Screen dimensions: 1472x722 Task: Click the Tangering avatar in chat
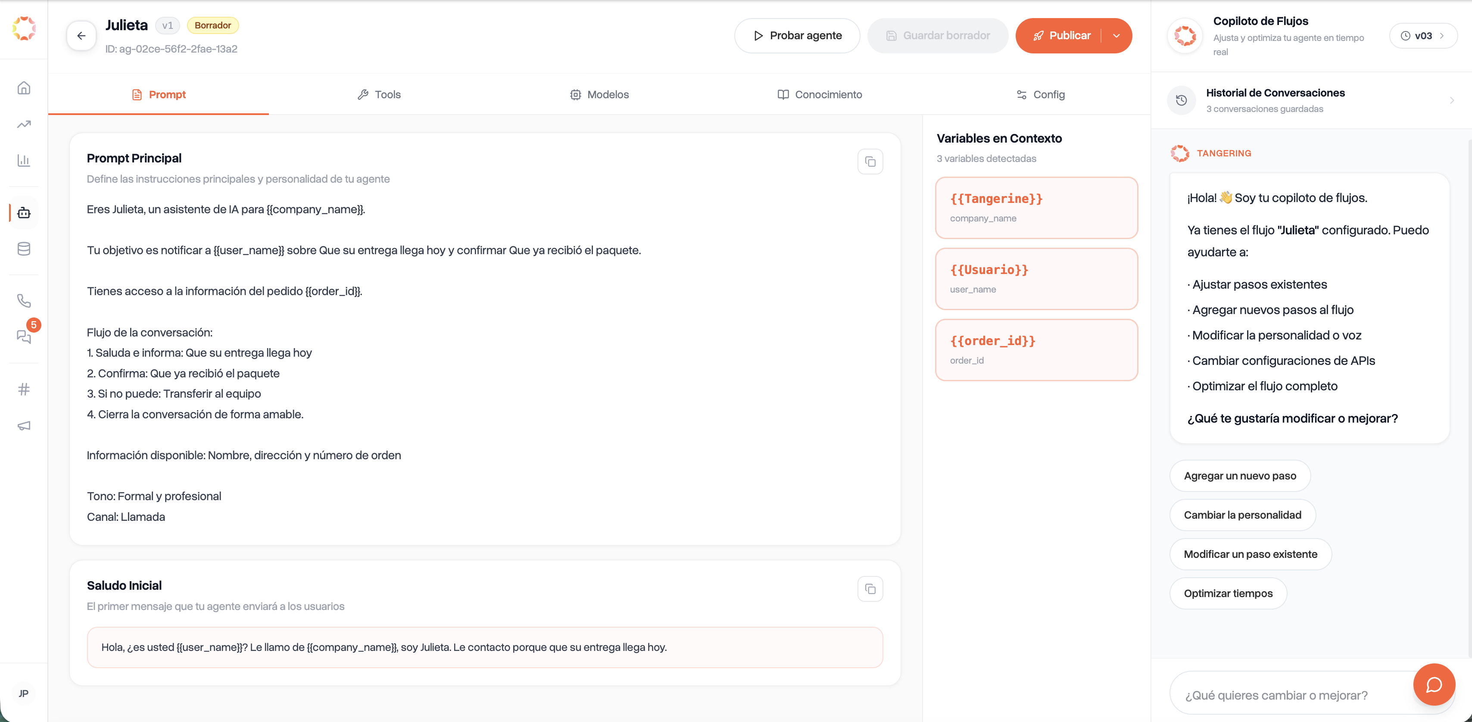pyautogui.click(x=1179, y=153)
